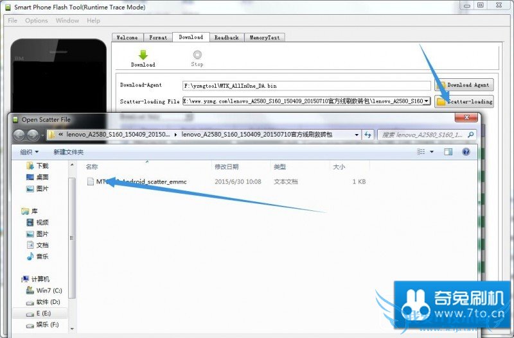
Task: Select the 库 libraries node
Action: coord(29,211)
